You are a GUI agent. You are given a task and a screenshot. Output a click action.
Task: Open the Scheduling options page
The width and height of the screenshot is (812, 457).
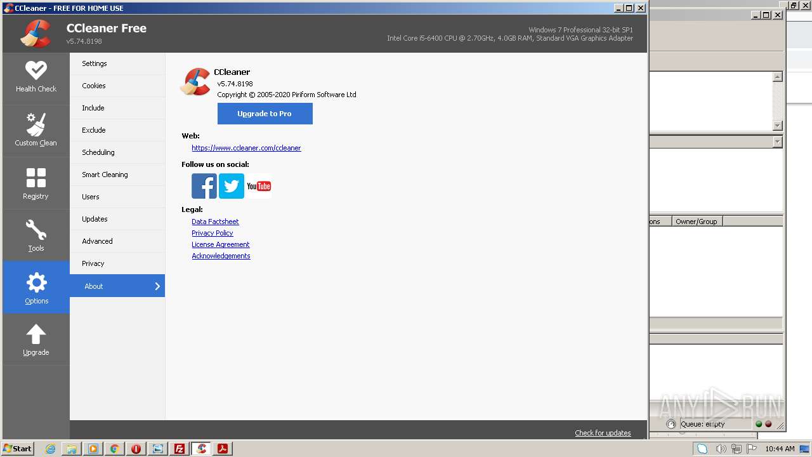(x=117, y=152)
